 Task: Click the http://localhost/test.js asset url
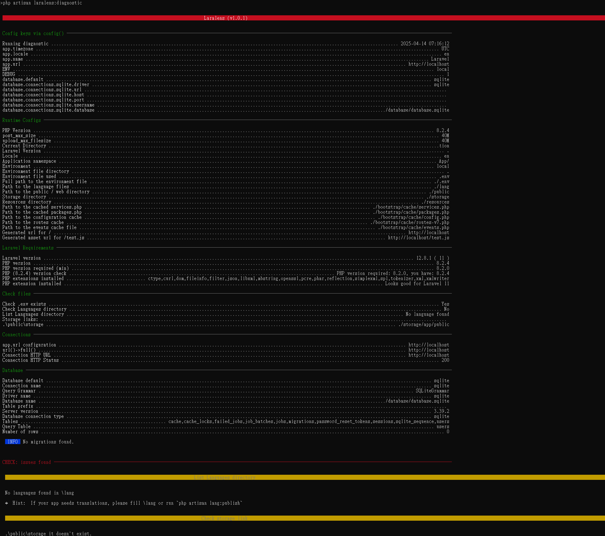point(419,238)
